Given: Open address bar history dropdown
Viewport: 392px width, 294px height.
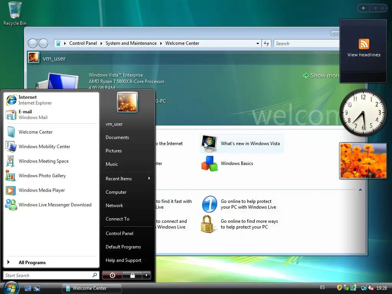Looking at the screenshot, I should tap(258, 44).
